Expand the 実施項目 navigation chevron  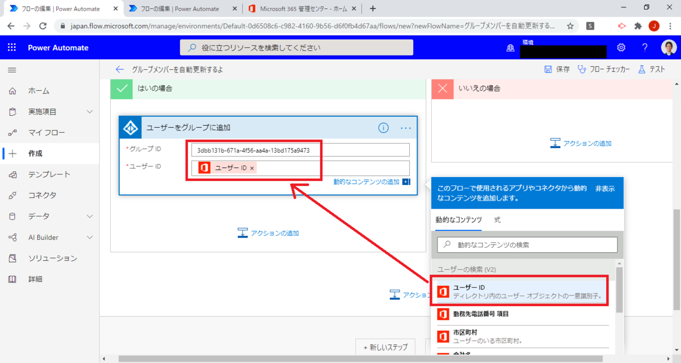pos(90,112)
